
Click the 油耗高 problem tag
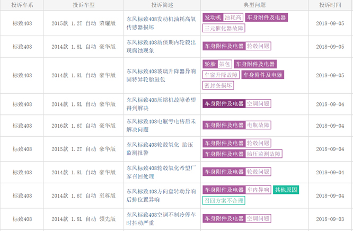click(233, 17)
